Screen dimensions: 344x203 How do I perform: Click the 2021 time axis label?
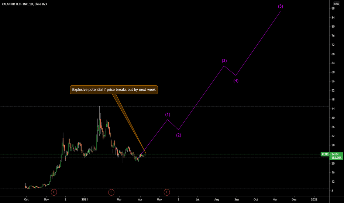pyautogui.click(x=85, y=199)
